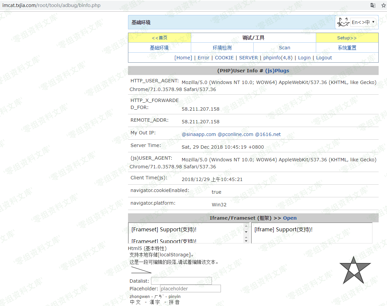Screen dimensions: 387x306
Task: Open the 系统重置 tab
Action: coord(347,48)
